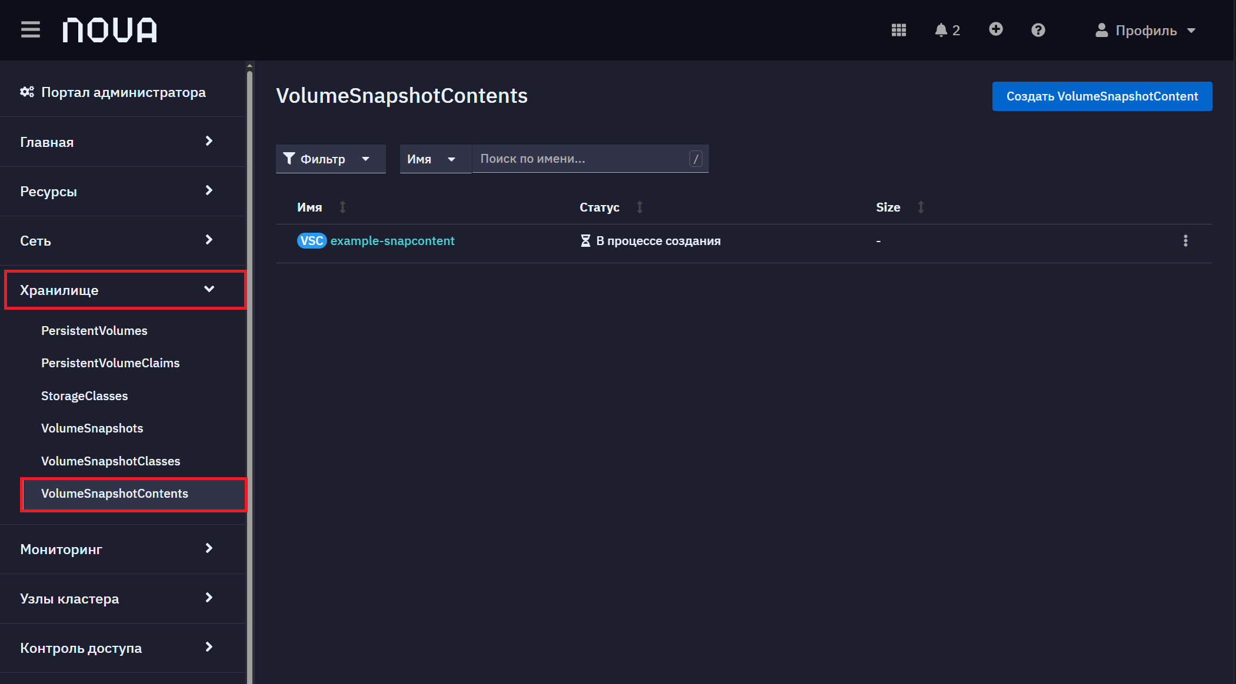Open the Профиль user menu

(1145, 31)
